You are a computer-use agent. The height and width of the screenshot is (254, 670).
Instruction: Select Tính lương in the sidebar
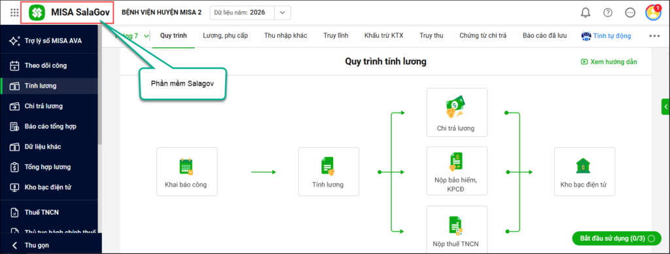click(48, 86)
